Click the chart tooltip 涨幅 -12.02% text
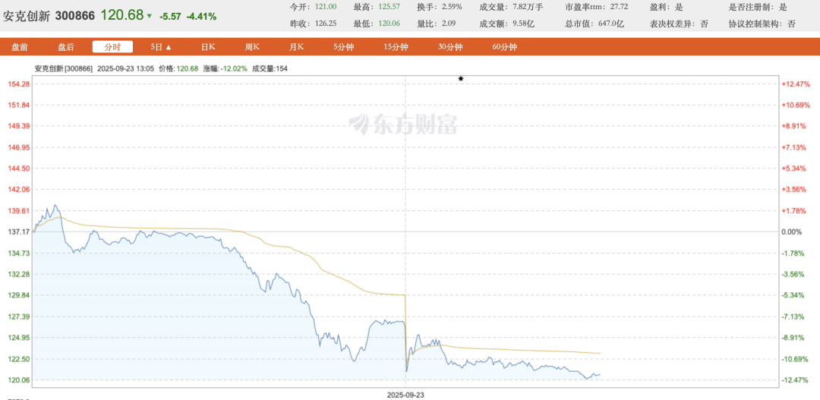Image resolution: width=820 pixels, height=400 pixels. tap(225, 68)
